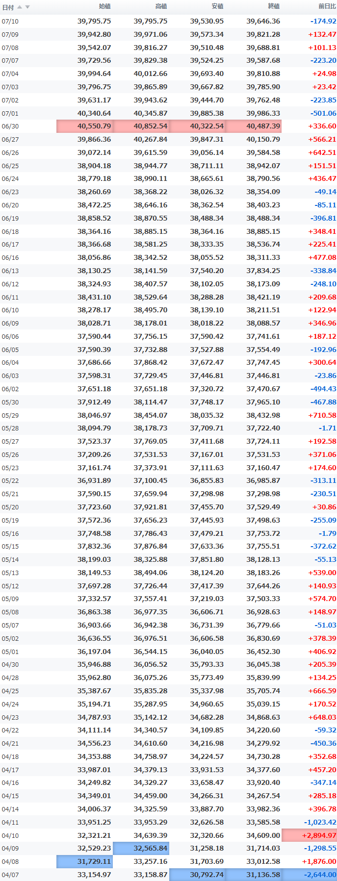Select the +1,876.00 change on 04/08
The image size is (337, 881).
coord(320,861)
